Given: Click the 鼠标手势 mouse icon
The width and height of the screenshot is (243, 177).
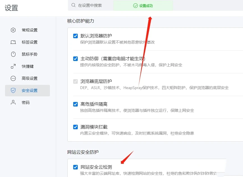Looking at the screenshot, I should tap(13, 54).
